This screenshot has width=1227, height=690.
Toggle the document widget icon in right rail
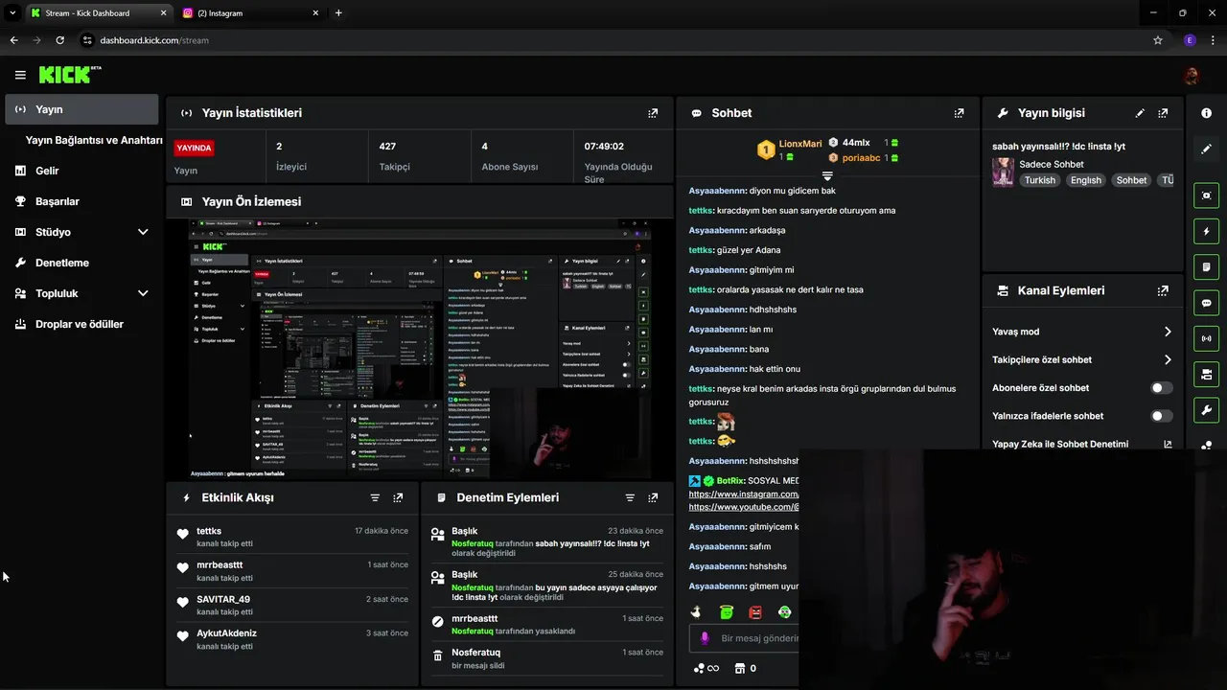click(1206, 266)
